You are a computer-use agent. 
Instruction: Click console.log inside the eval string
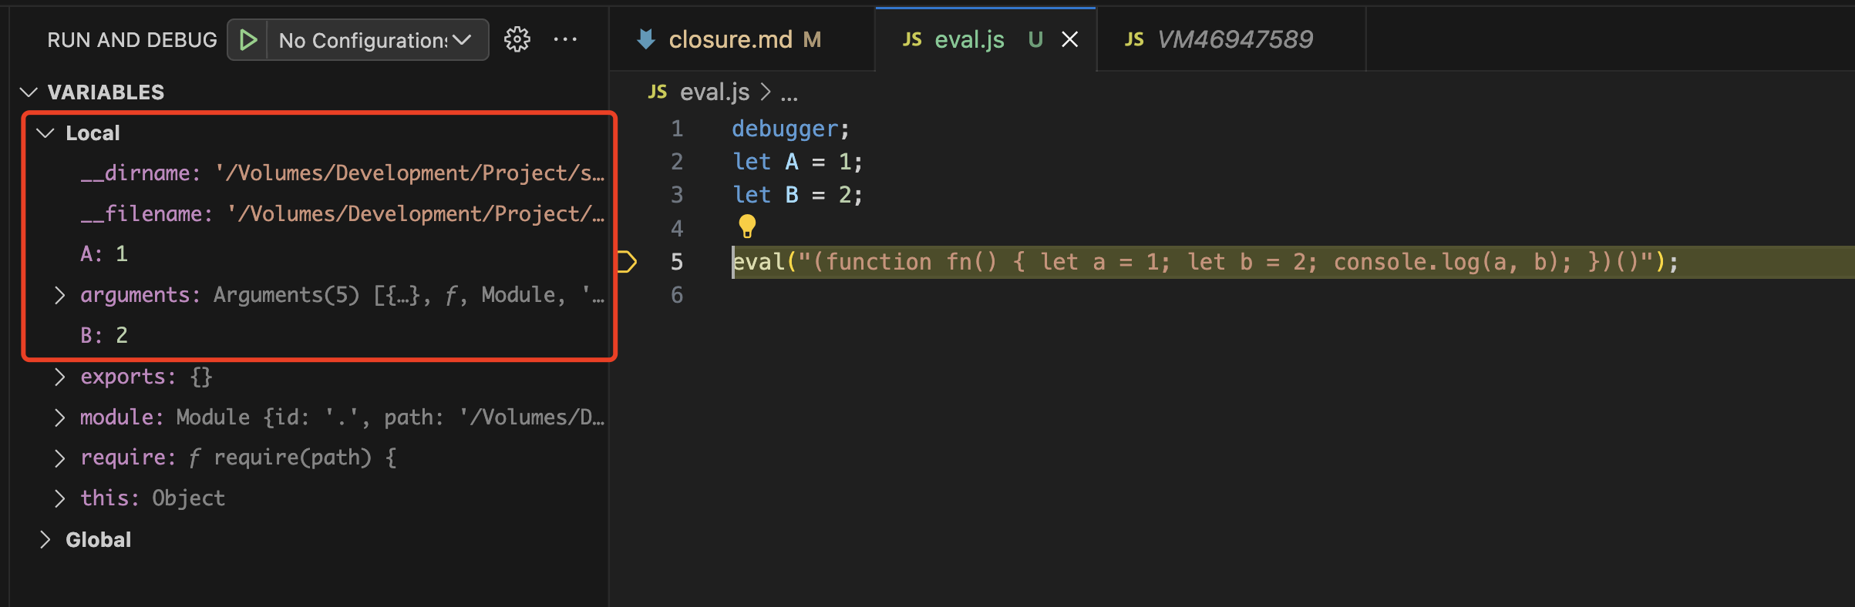point(1406,262)
